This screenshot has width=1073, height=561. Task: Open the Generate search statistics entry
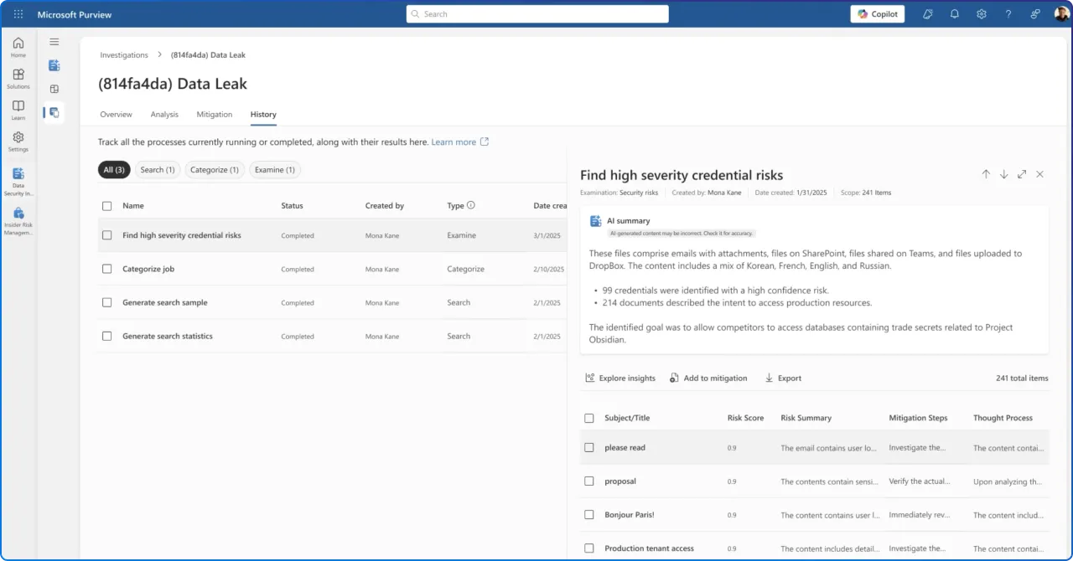coord(168,336)
